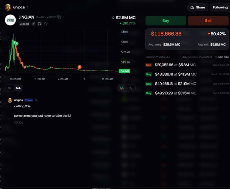The width and height of the screenshot is (230, 189).
Task: Select the ALL chart range
Action: [18, 88]
